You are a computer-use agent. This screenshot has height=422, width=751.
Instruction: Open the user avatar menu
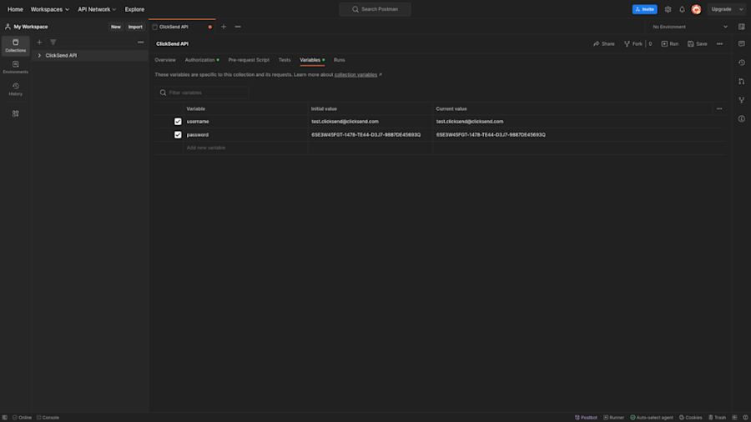click(x=697, y=9)
